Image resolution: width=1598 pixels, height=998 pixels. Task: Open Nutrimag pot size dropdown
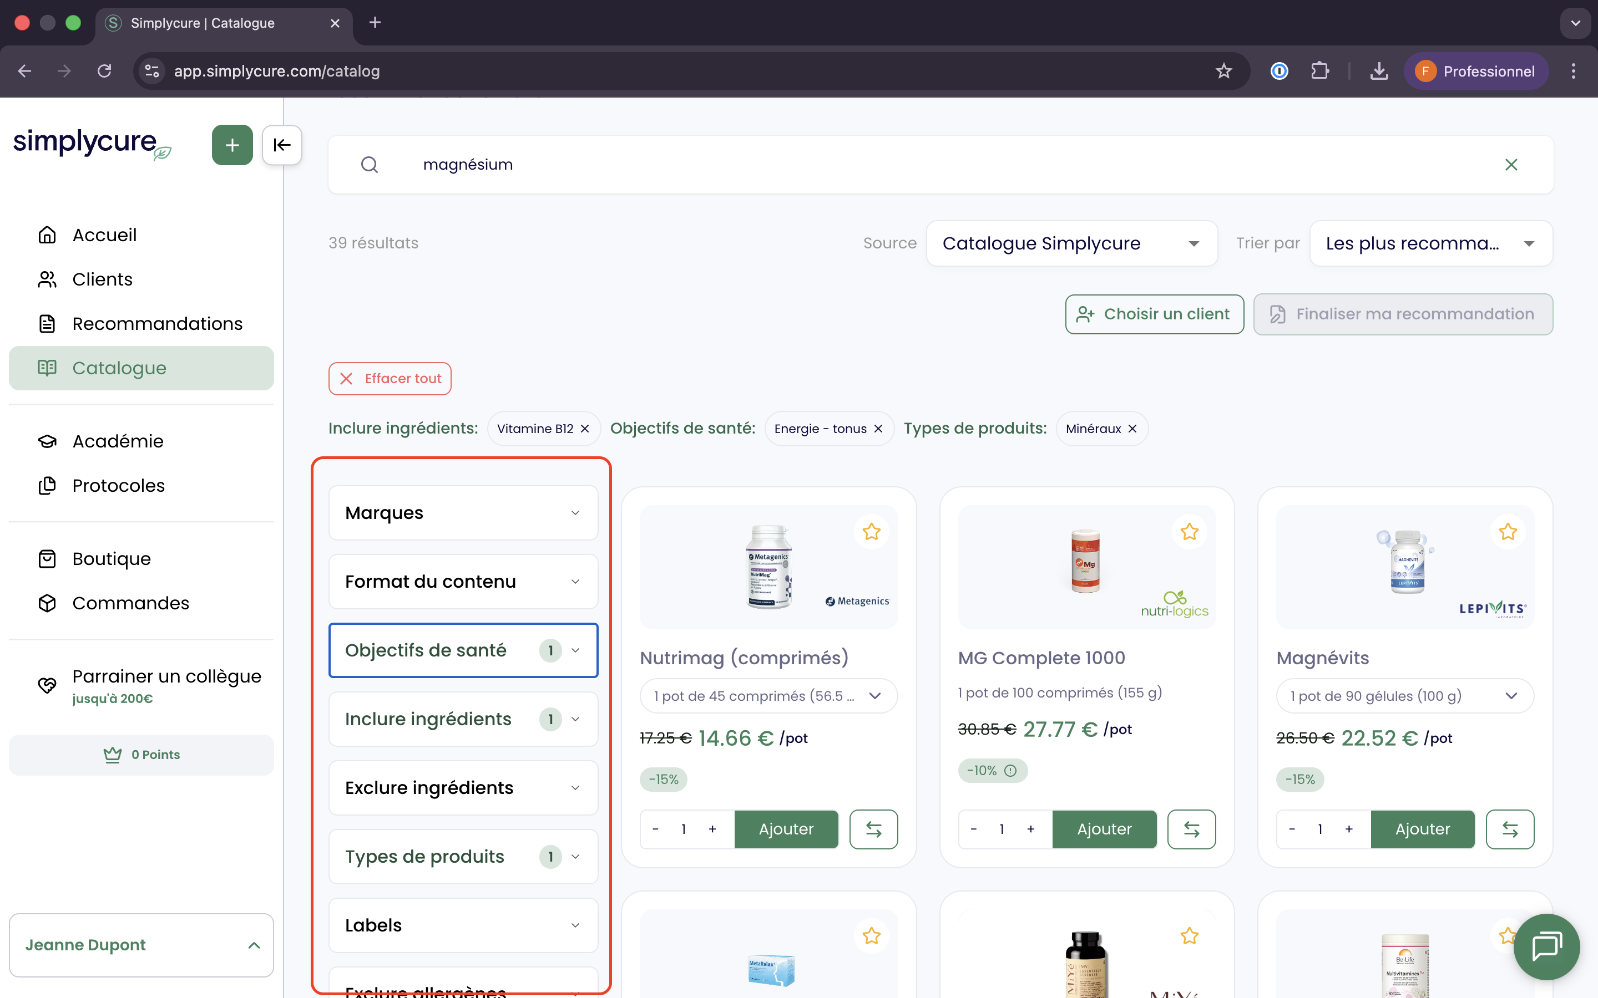coord(768,696)
